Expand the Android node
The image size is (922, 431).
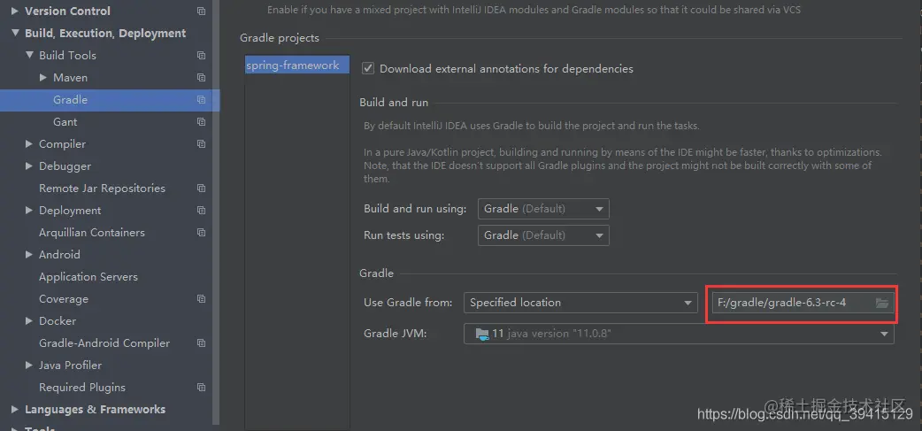pyautogui.click(x=29, y=255)
